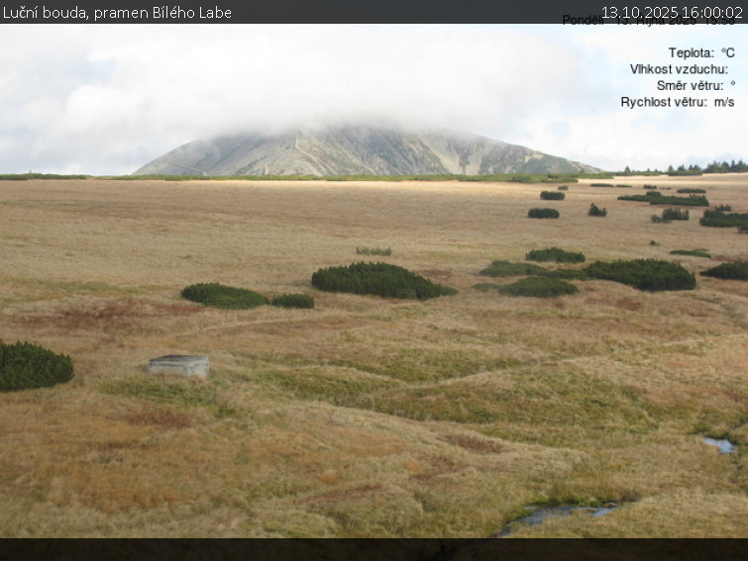This screenshot has width=748, height=561.
Task: Click the 'Teplota: °C' temperature readout
Action: tap(700, 52)
